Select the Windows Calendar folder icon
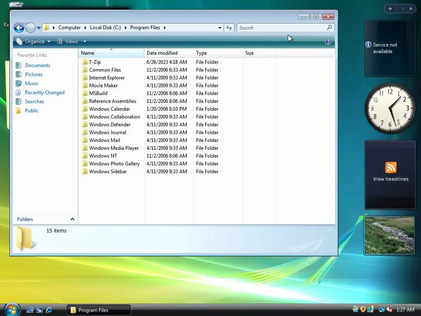The image size is (421, 316). coord(85,109)
